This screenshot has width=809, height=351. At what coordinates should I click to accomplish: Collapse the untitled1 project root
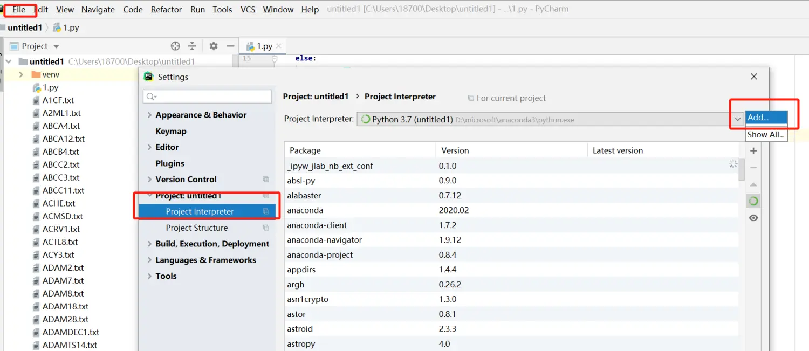[x=8, y=61]
